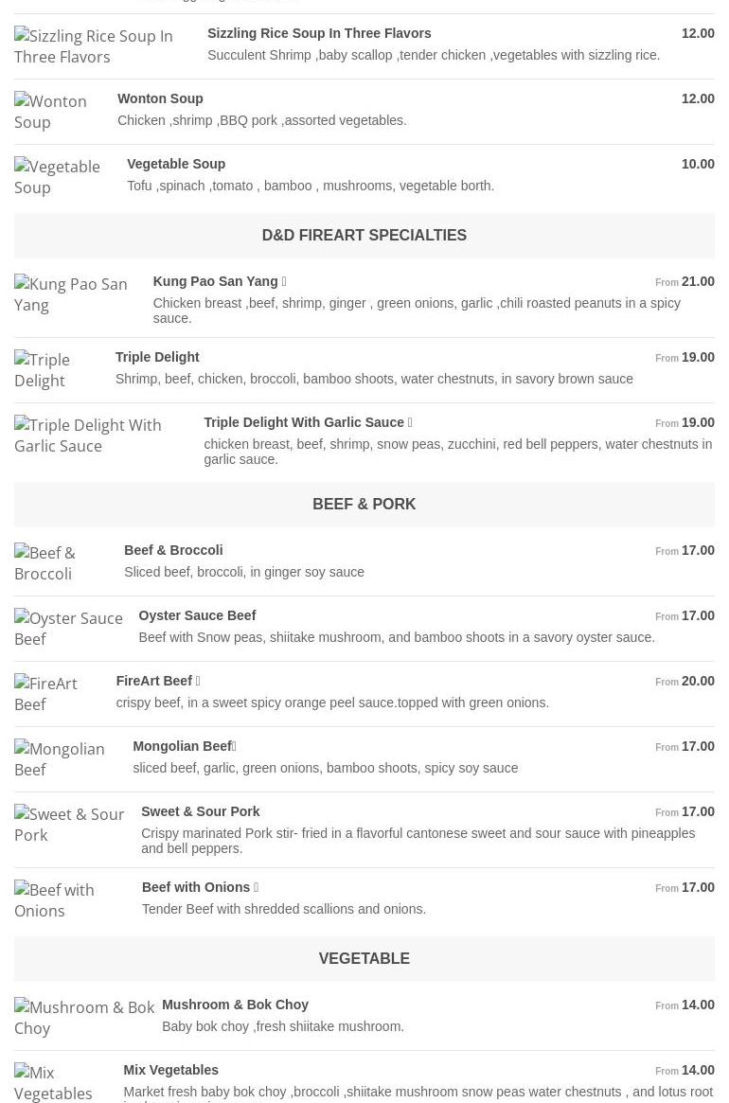Click the spicy icon next to Kung Pao San Yang
This screenshot has width=729, height=1103.
point(284,281)
